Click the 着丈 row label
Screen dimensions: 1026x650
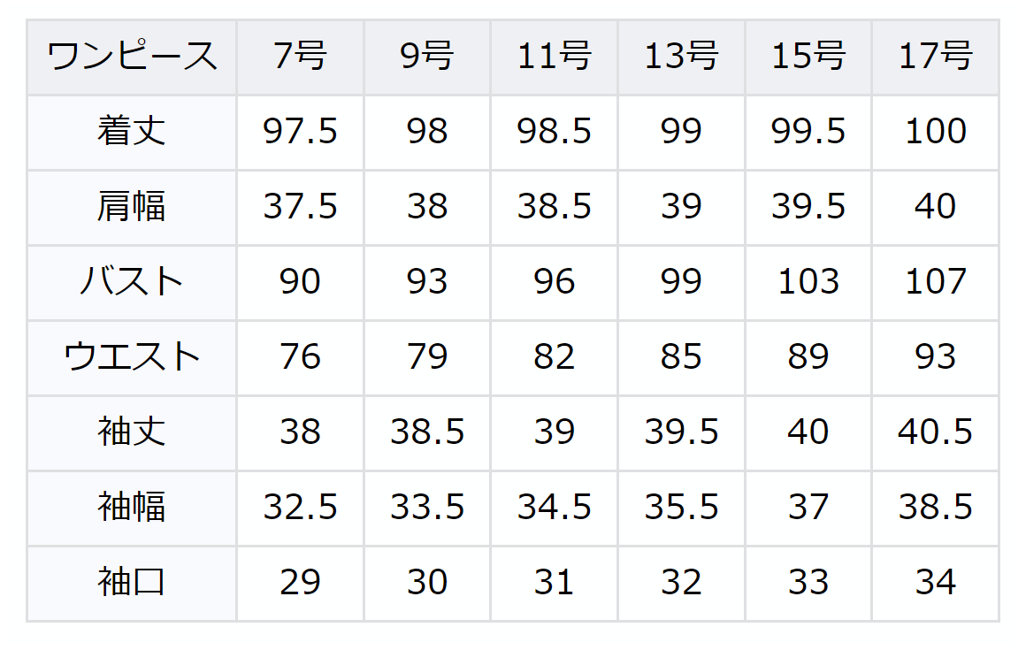tap(132, 133)
